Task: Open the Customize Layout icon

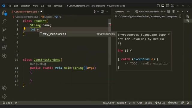Action: pos(172,6)
